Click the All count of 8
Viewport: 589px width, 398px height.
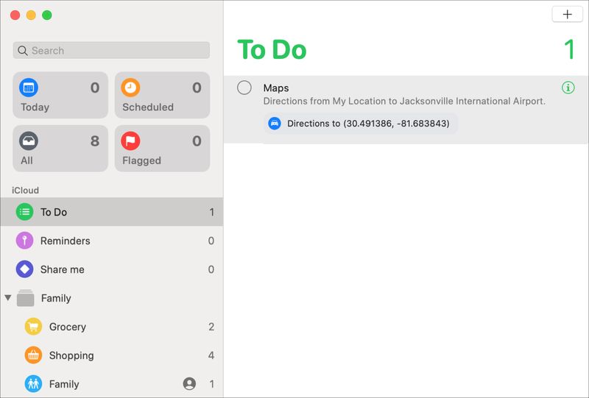[x=95, y=141]
